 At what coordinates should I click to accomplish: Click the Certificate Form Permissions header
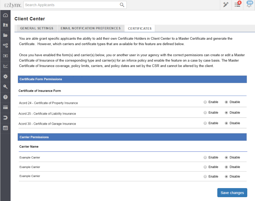(x=132, y=79)
